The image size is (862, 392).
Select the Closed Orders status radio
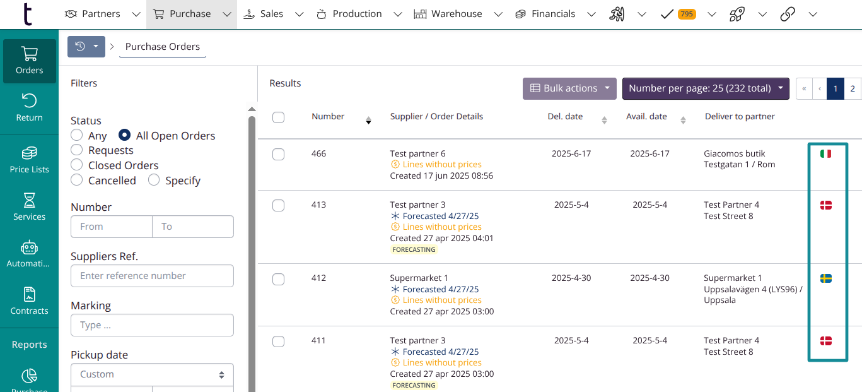(77, 165)
